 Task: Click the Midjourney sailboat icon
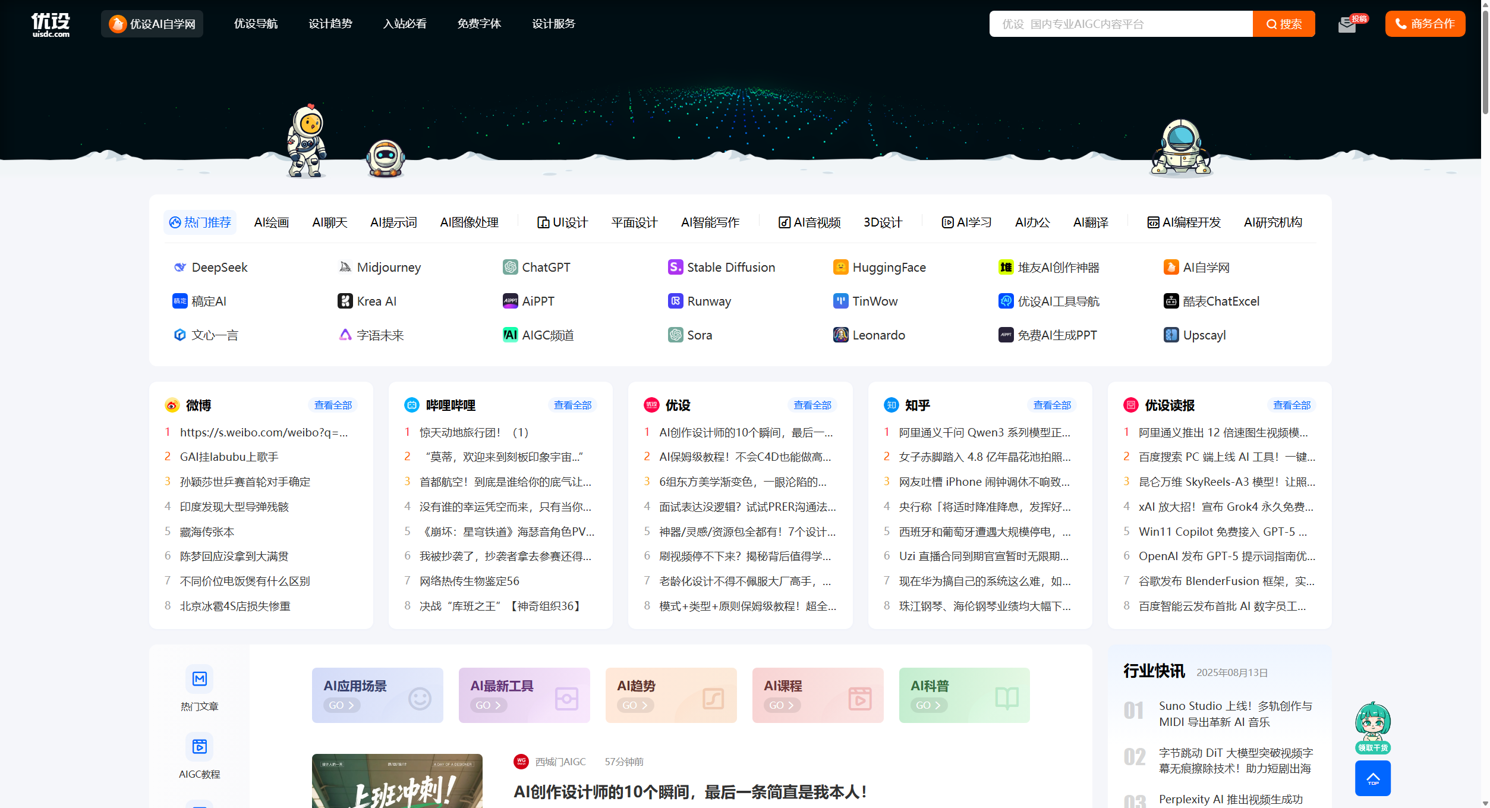click(345, 268)
